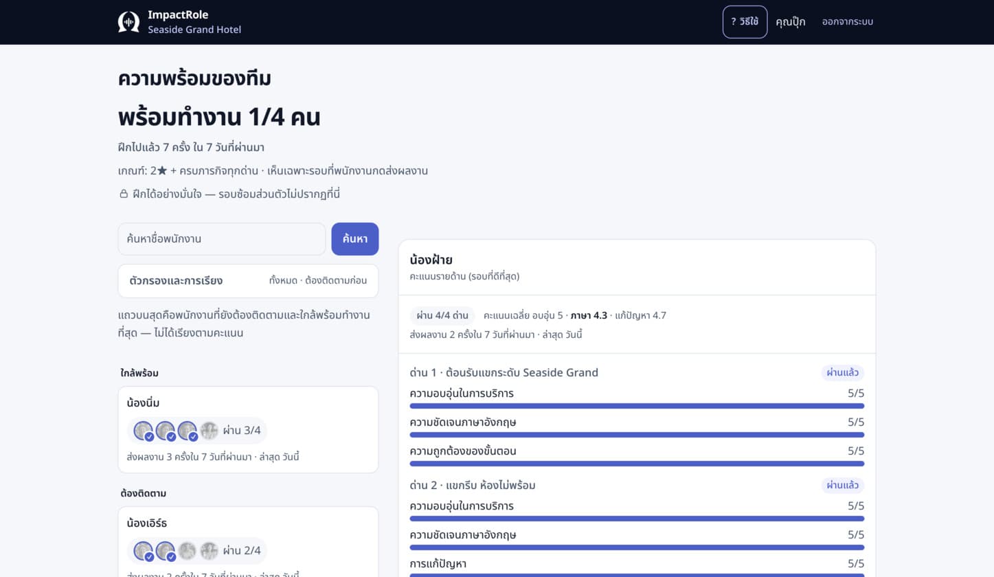Click น้องนิ่ม's grey incomplete fourth stage badge
The height and width of the screenshot is (577, 994).
pyautogui.click(x=209, y=431)
